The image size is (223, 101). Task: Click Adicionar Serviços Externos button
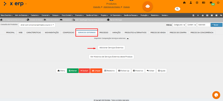[x=111, y=48]
